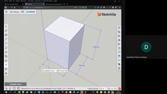This screenshot has width=167, height=94.
Task: Select the Orbit tool
Action: (x=6, y=73)
